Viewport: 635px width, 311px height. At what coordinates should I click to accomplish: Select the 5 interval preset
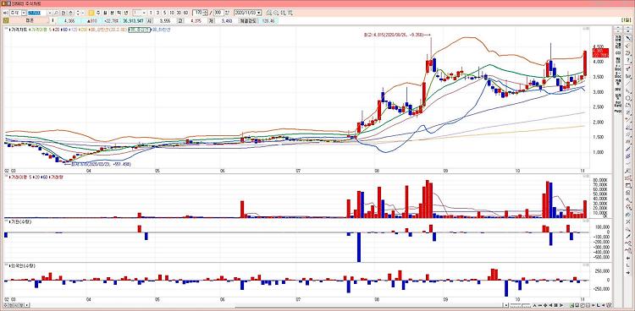click(164, 13)
